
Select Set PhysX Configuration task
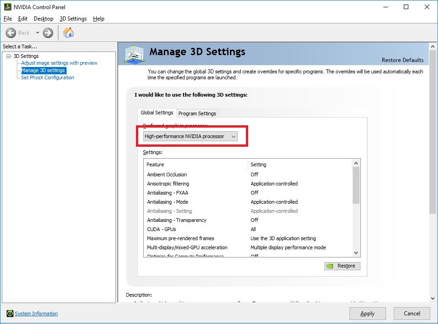pyautogui.click(x=47, y=77)
